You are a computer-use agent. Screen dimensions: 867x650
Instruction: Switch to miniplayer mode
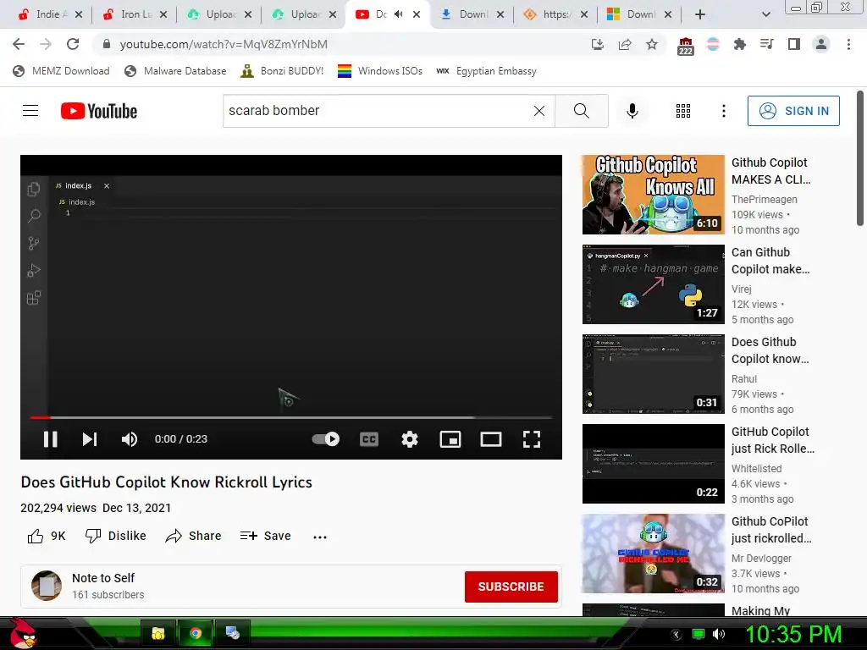pos(450,439)
